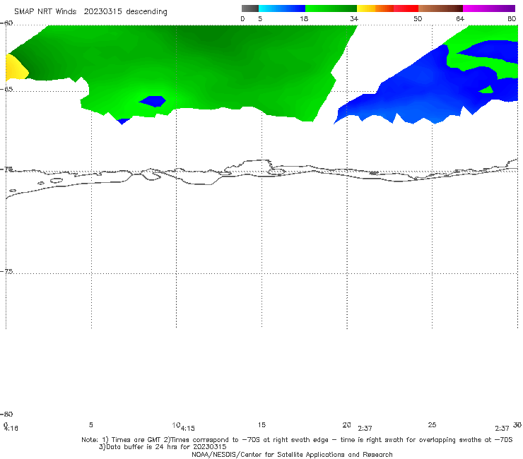Image resolution: width=523 pixels, height=459 pixels.
Task: Click the longitude axis label '15'
Action: (x=261, y=425)
